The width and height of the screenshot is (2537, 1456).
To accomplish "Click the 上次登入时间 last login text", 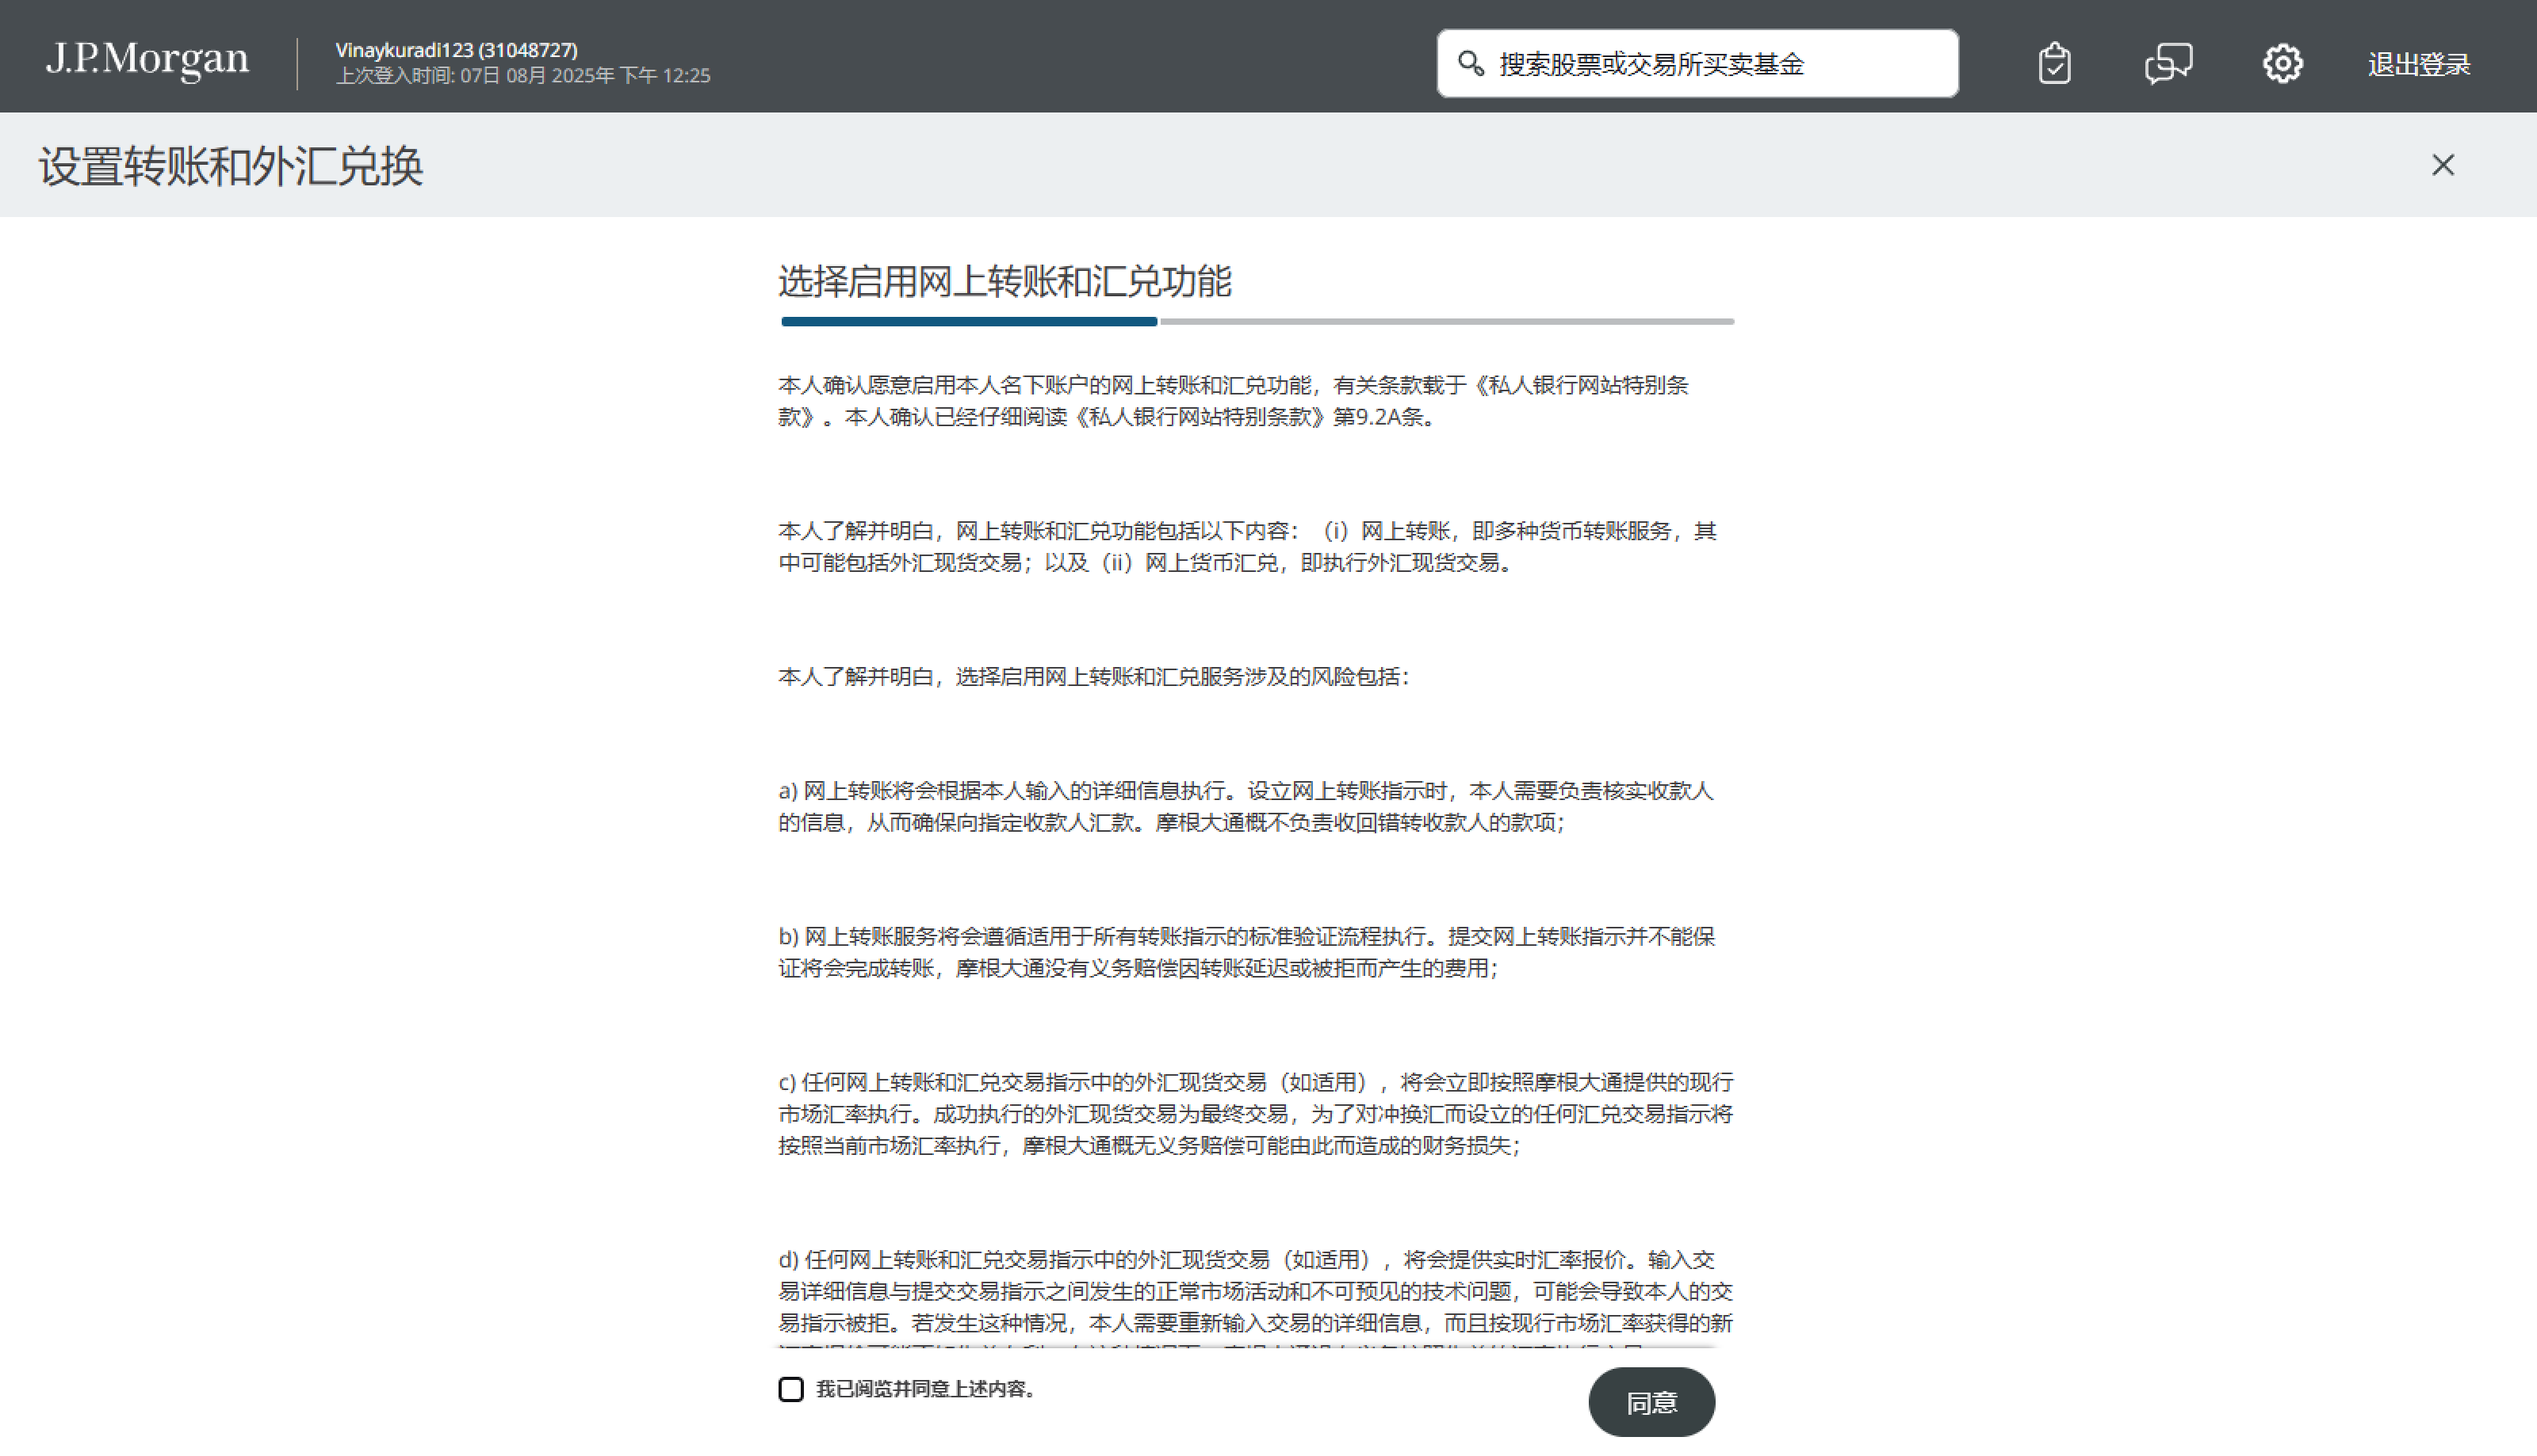I will pyautogui.click(x=522, y=75).
